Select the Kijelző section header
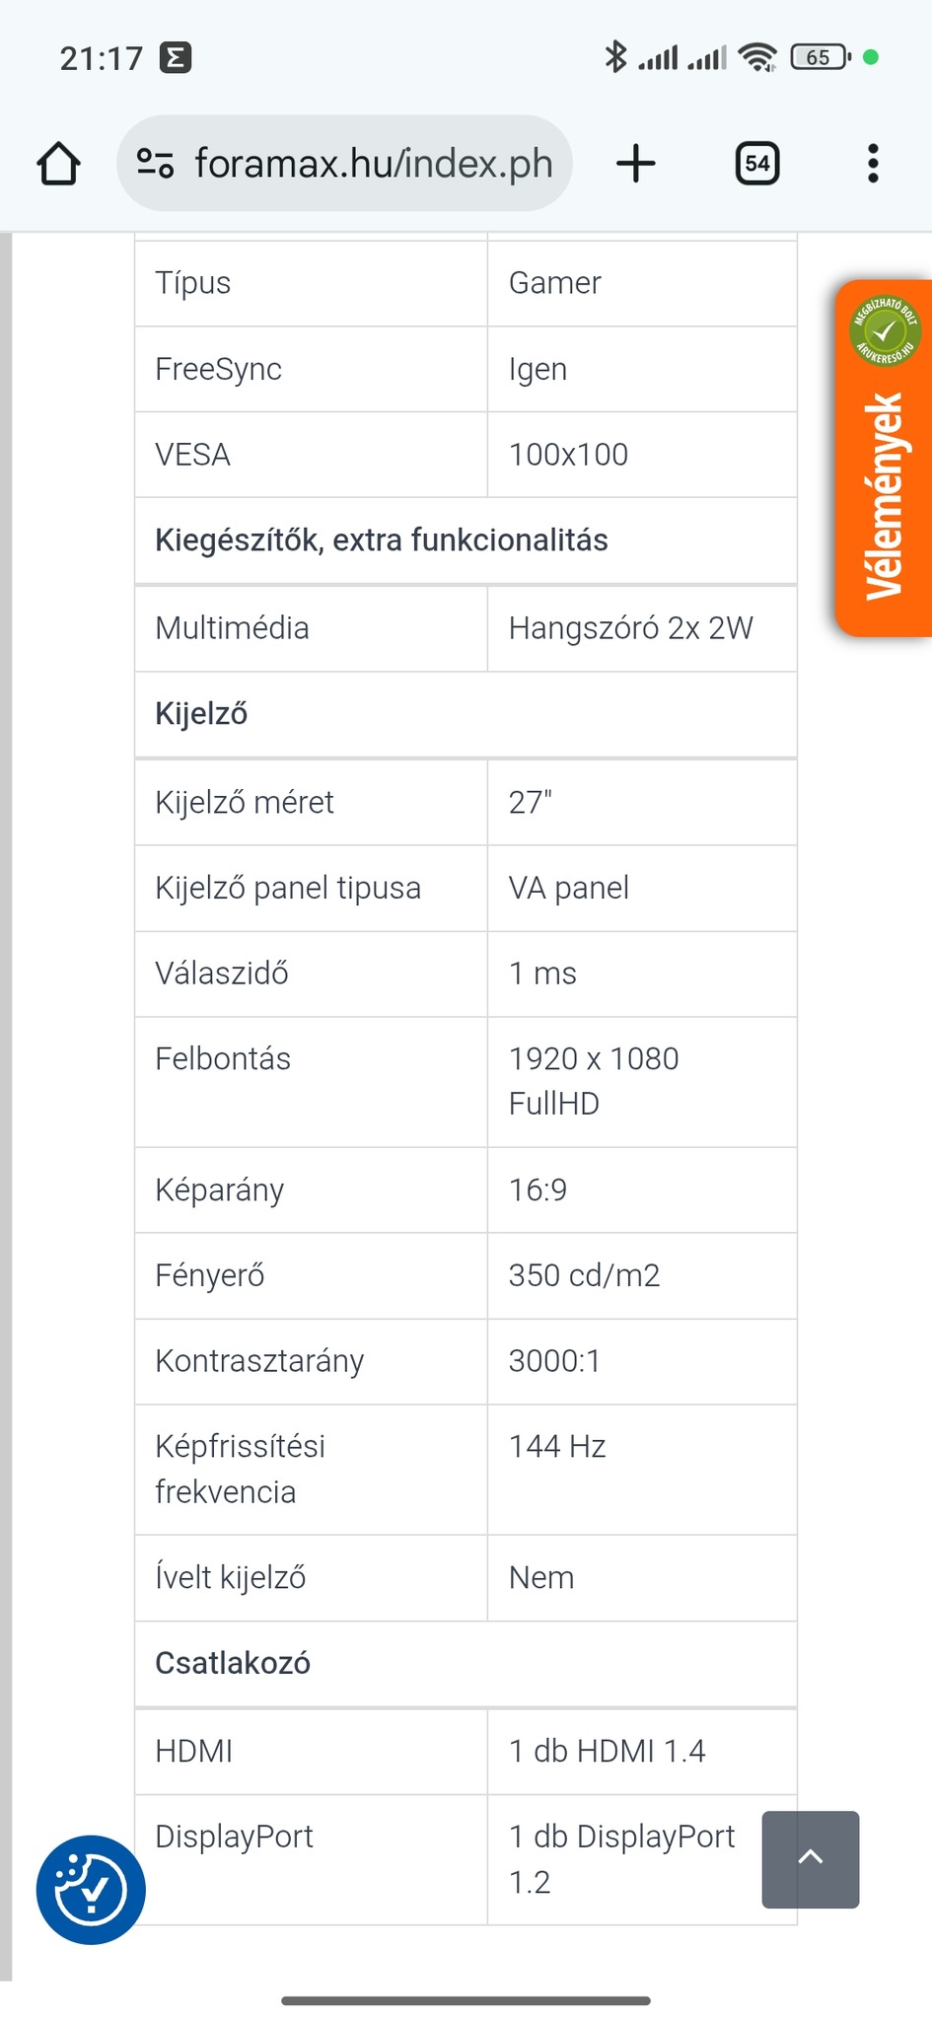Viewport: 932px width, 2020px height. 201,714
